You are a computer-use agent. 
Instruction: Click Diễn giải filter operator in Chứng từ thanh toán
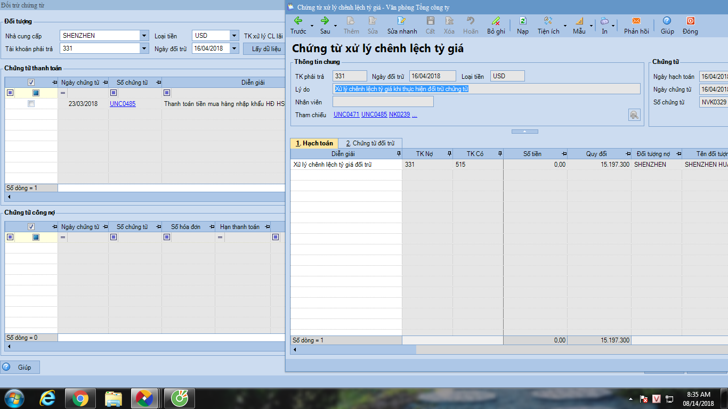[x=167, y=93]
